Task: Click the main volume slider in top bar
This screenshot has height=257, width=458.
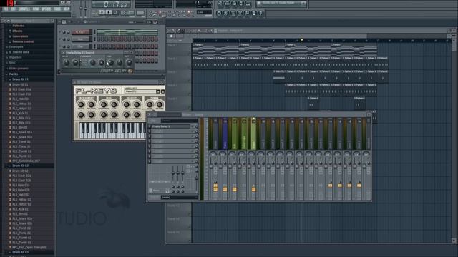Action: (82, 8)
